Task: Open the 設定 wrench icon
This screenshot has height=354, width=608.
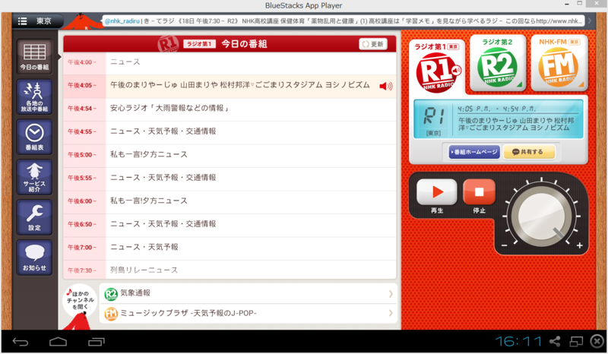Action: (x=34, y=217)
